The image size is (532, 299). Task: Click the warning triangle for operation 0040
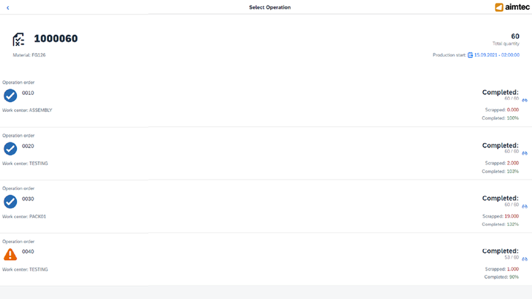pyautogui.click(x=10, y=254)
